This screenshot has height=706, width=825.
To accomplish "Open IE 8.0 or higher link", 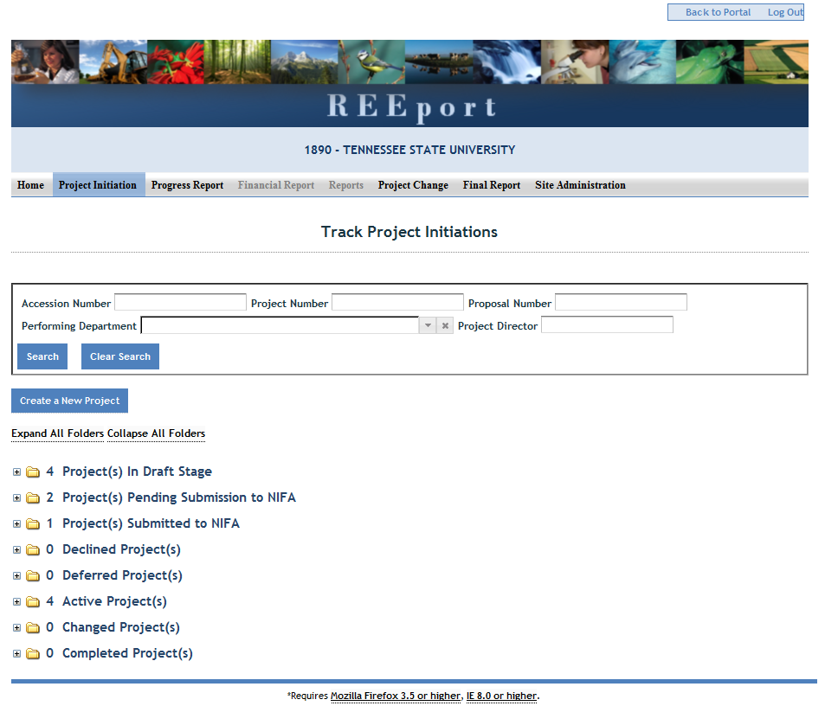I will coord(501,696).
